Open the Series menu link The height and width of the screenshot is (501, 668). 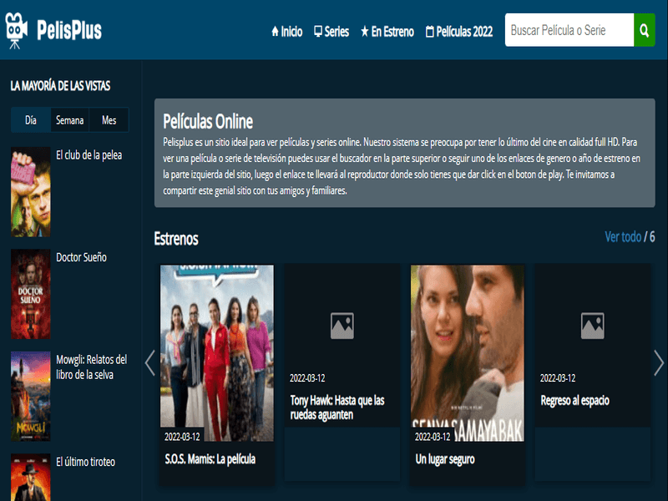pyautogui.click(x=331, y=32)
